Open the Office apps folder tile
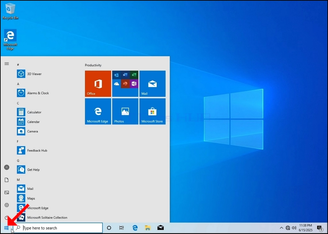 point(125,84)
